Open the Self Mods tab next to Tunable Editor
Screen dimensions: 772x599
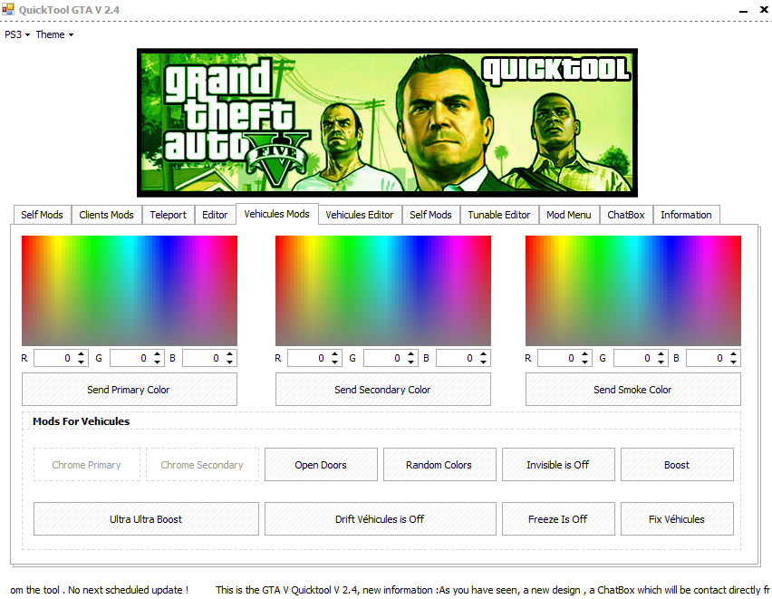pyautogui.click(x=430, y=215)
